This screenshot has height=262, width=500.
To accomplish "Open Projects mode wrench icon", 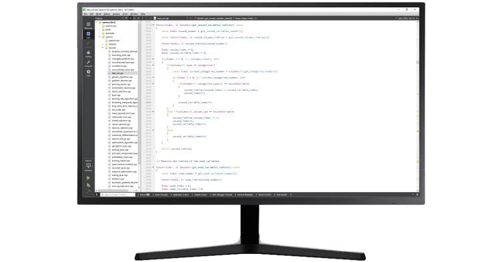I will point(88,63).
